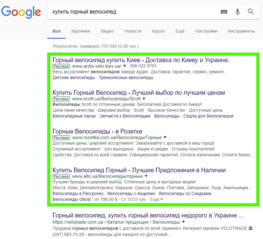Open Настройки search settings

pos(206,31)
